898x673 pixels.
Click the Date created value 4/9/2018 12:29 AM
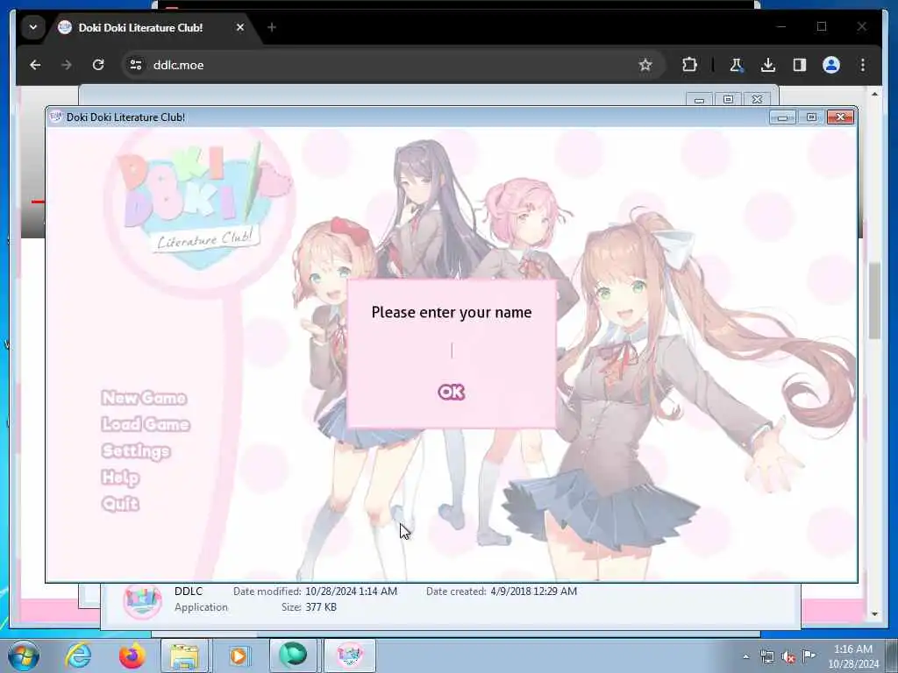[x=534, y=592]
